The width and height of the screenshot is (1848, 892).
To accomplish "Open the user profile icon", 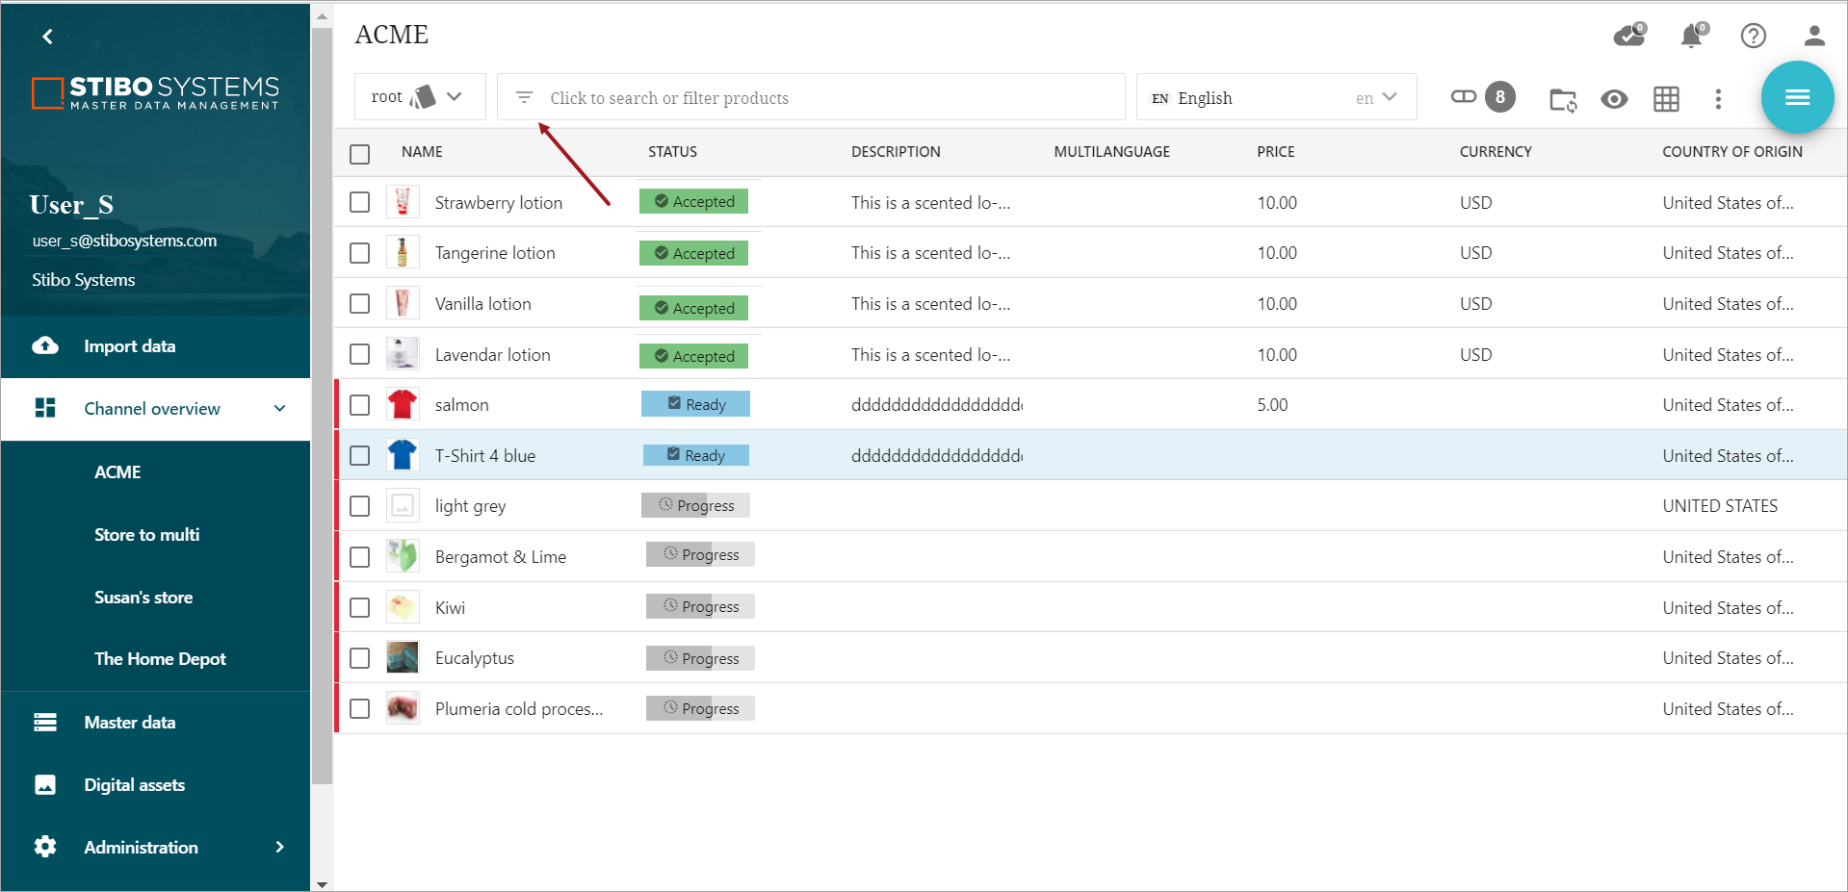I will click(1813, 37).
